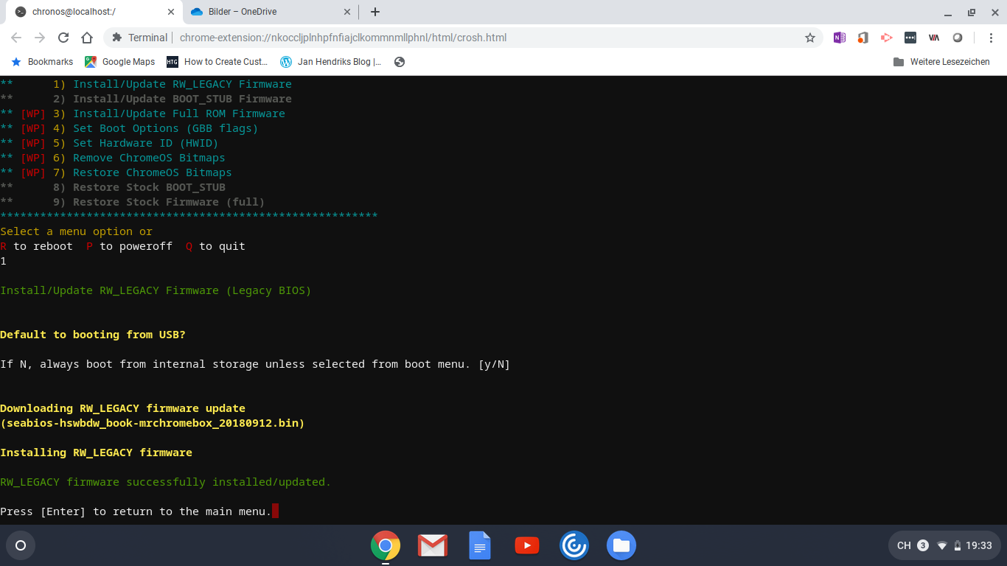Viewport: 1007px width, 566px height.
Task: Navigate back with the back arrow
Action: pyautogui.click(x=16, y=37)
